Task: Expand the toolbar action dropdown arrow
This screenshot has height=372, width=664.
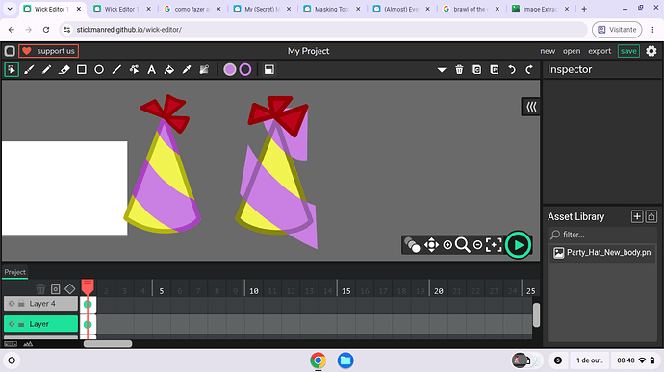Action: click(x=442, y=70)
